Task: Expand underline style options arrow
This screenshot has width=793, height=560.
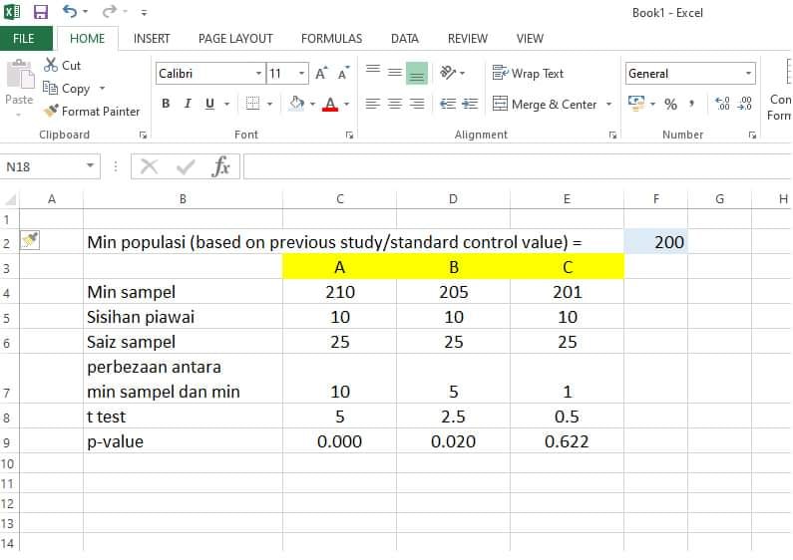Action: click(227, 104)
